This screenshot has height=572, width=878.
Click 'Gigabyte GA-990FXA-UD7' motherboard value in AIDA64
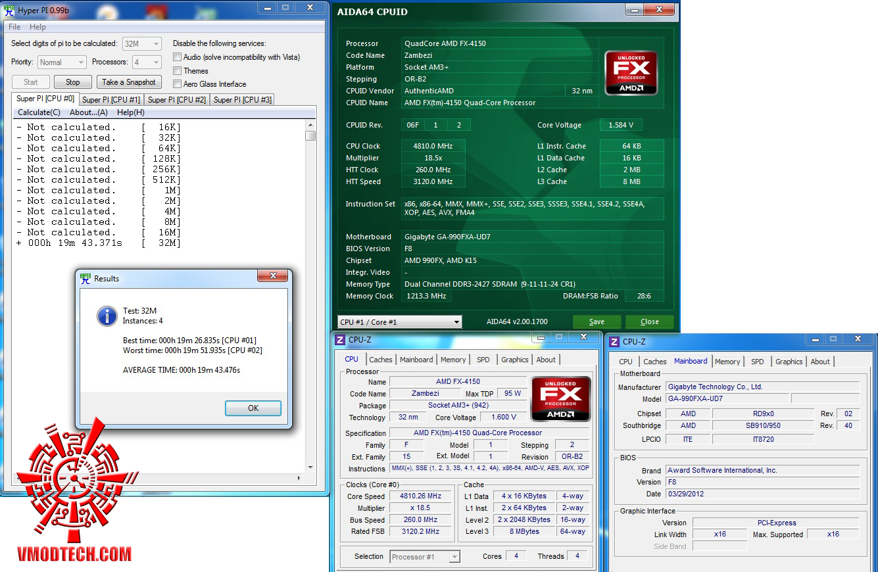click(533, 237)
